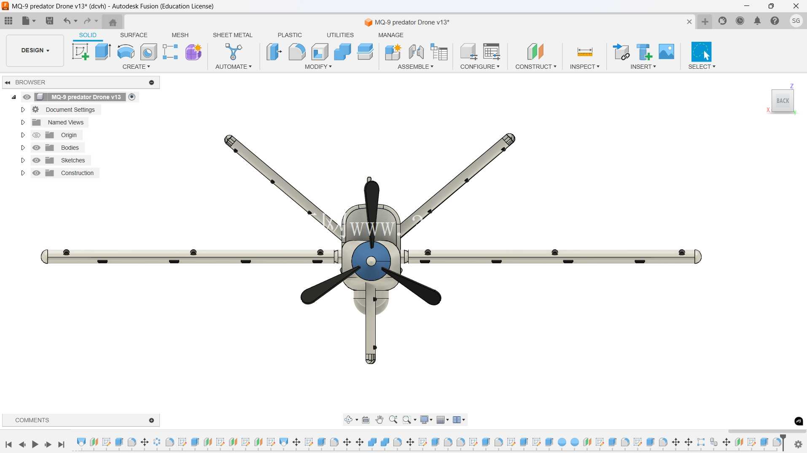Open the ASSEMBLE dropdown menu

pos(415,67)
